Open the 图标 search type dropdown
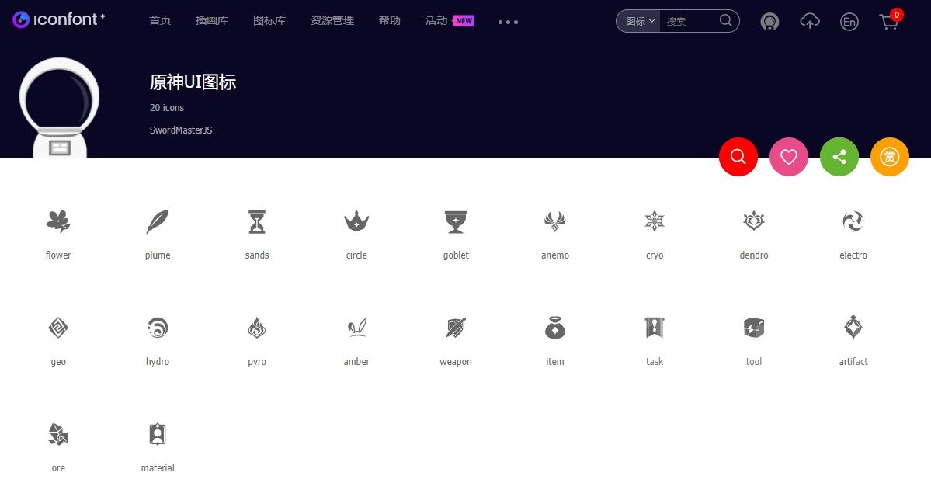The image size is (931, 497). coord(640,22)
